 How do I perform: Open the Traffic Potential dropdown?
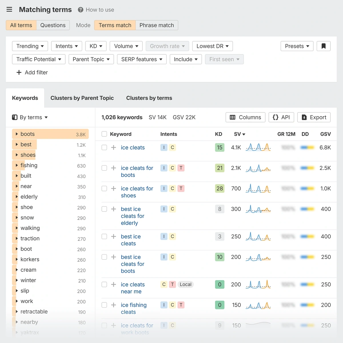click(39, 59)
